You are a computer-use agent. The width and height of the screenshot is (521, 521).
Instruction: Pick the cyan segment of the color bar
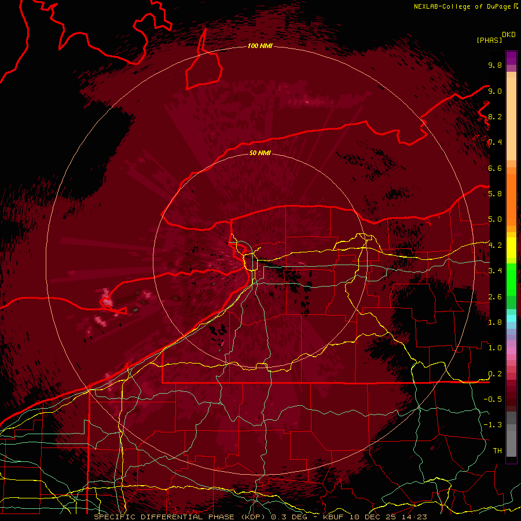511,318
